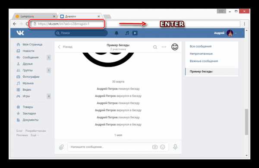
Task: Switch to the Lumpics.ru tab
Action: pos(35,16)
